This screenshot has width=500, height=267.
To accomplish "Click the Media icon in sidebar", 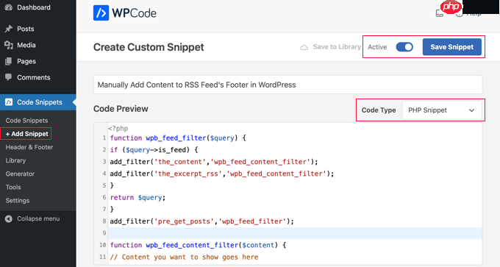I will pos(9,45).
